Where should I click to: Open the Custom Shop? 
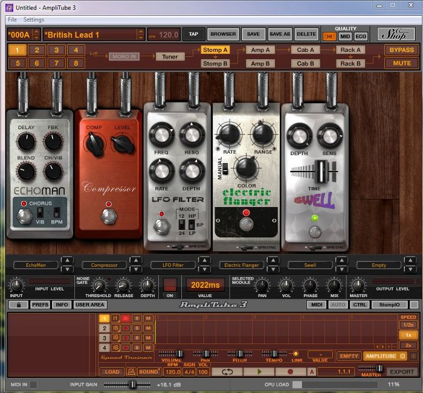pos(396,34)
